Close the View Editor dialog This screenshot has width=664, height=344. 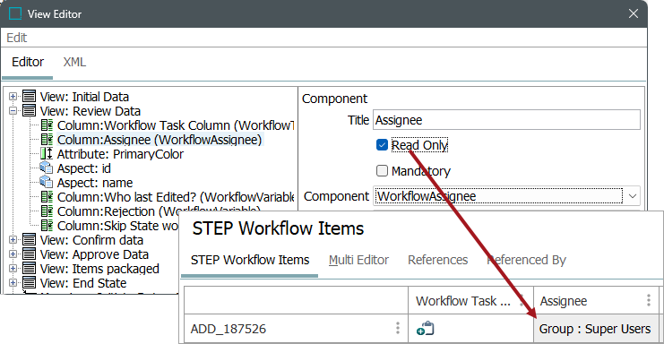[634, 13]
